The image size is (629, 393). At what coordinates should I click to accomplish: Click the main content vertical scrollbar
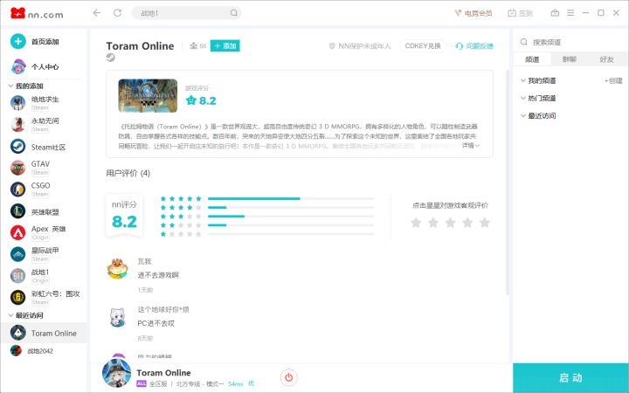click(x=508, y=183)
